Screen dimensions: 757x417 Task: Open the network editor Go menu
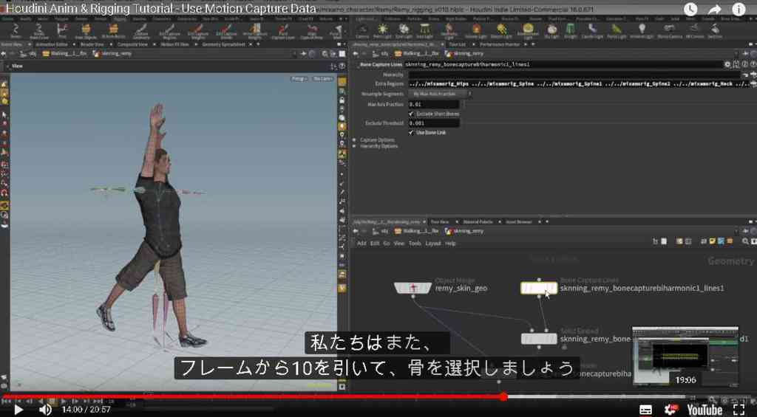pyautogui.click(x=386, y=244)
